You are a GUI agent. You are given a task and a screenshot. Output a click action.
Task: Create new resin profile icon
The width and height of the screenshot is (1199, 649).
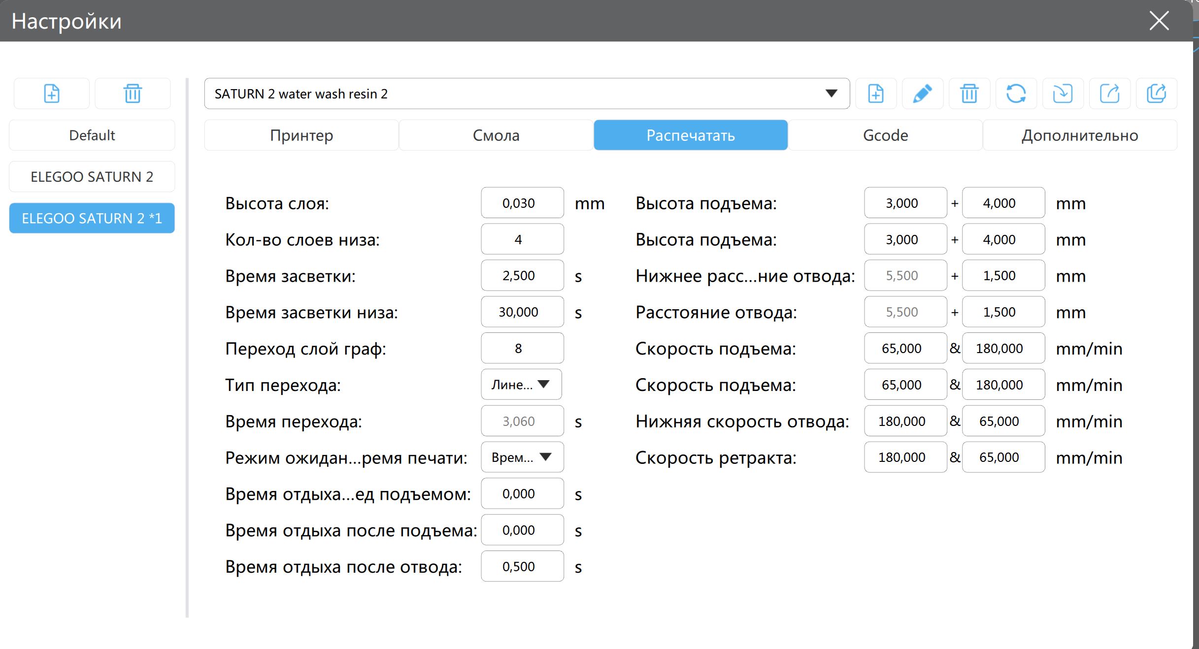pyautogui.click(x=875, y=94)
